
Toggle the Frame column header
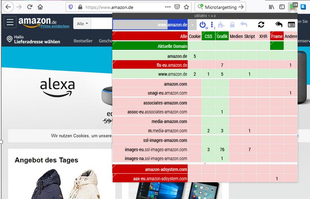(277, 36)
